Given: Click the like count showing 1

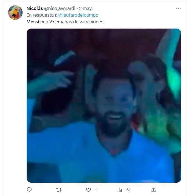Looking at the screenshot, I should (96, 190).
